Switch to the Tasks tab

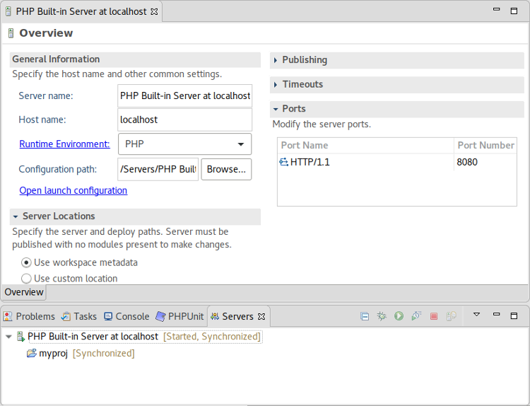pyautogui.click(x=78, y=316)
